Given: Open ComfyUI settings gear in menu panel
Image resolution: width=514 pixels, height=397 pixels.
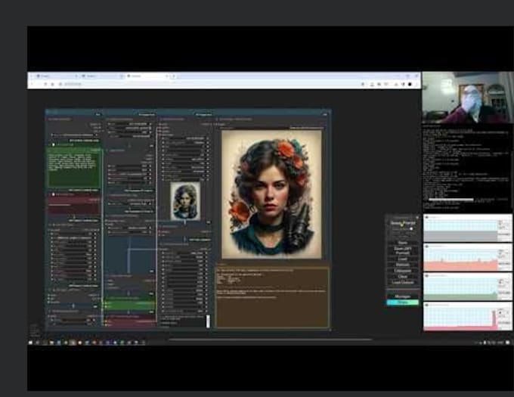Looking at the screenshot, I should click(417, 217).
